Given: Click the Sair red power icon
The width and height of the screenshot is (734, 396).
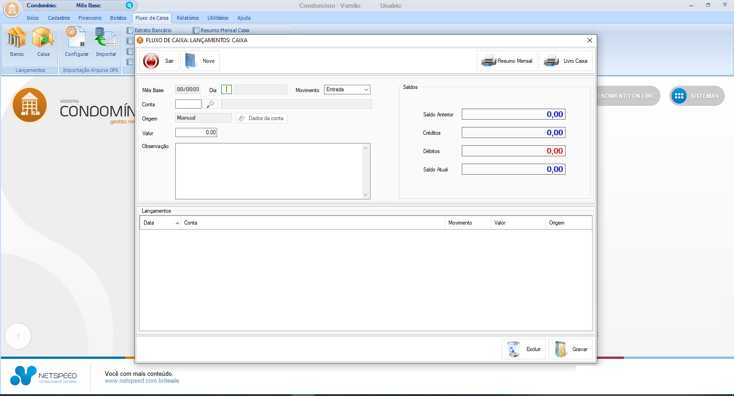Looking at the screenshot, I should point(151,61).
